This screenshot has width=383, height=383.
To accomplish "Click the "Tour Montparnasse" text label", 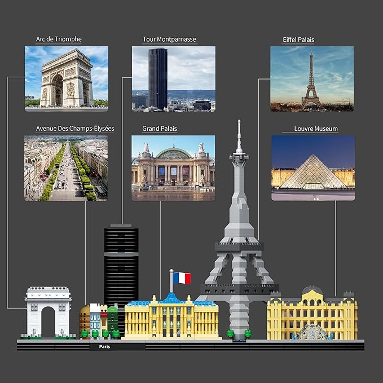I will pyautogui.click(x=169, y=39).
